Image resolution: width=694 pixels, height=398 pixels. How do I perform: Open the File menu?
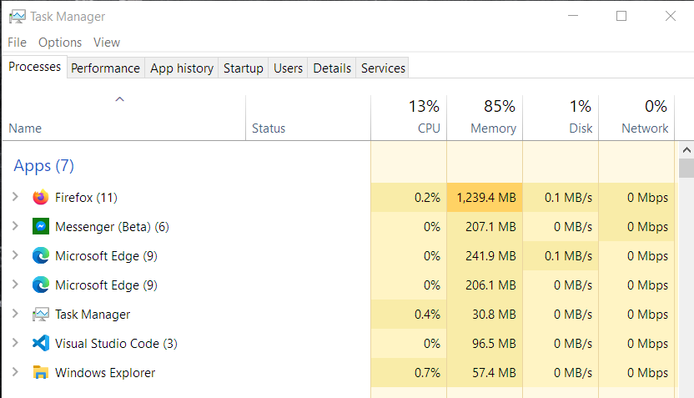pyautogui.click(x=18, y=43)
